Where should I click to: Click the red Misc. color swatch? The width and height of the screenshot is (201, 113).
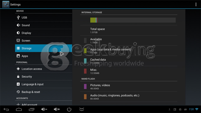click(x=85, y=71)
